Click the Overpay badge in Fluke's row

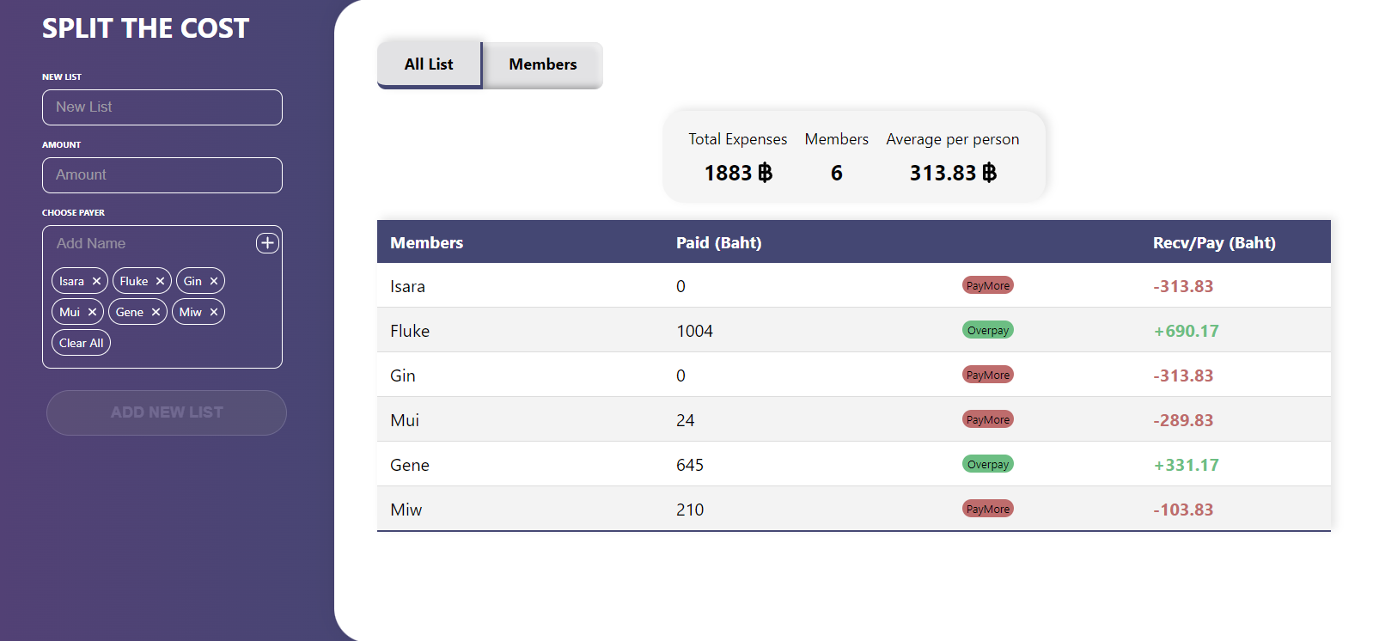tap(988, 330)
